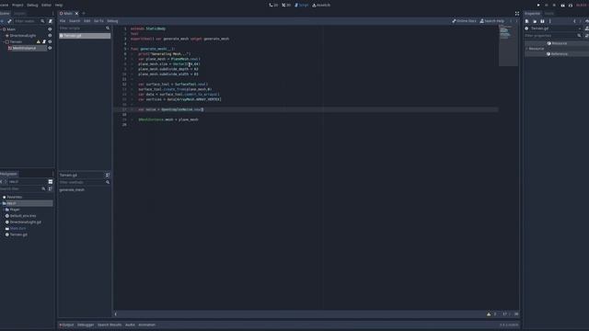589x331 pixels.
Task: Open the Player folder
Action: pos(15,210)
